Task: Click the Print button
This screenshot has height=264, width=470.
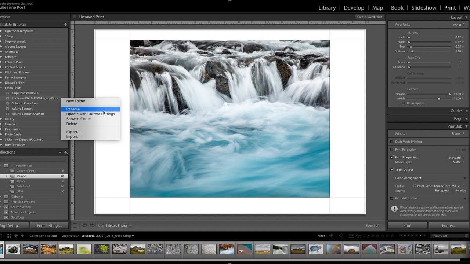Action: point(407,225)
